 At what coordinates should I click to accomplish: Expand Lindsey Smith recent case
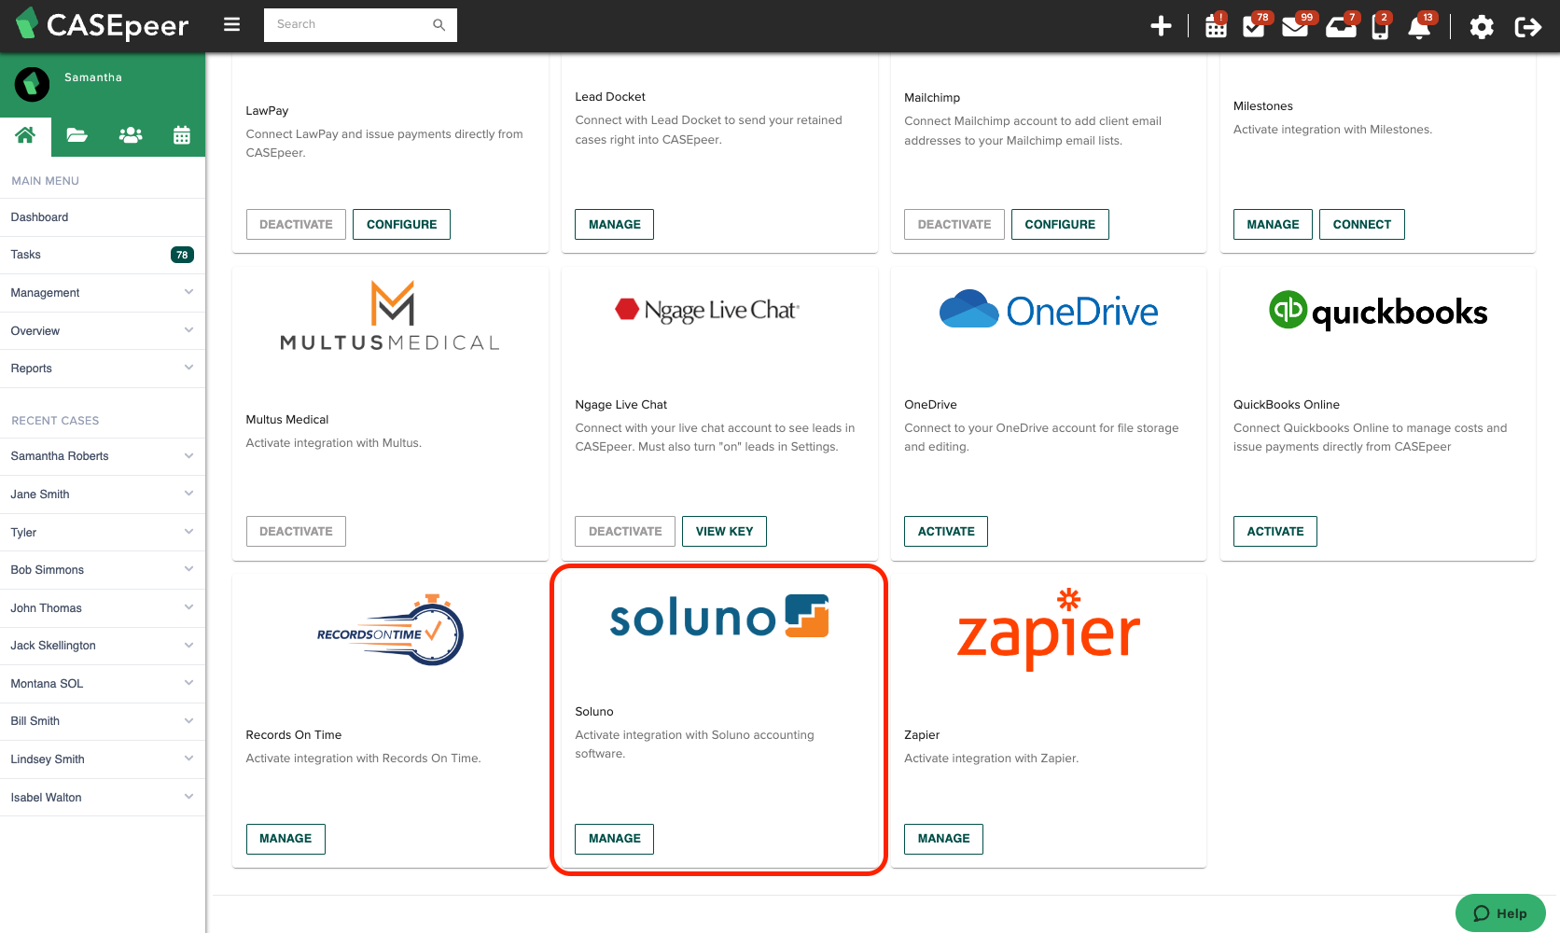pyautogui.click(x=103, y=759)
